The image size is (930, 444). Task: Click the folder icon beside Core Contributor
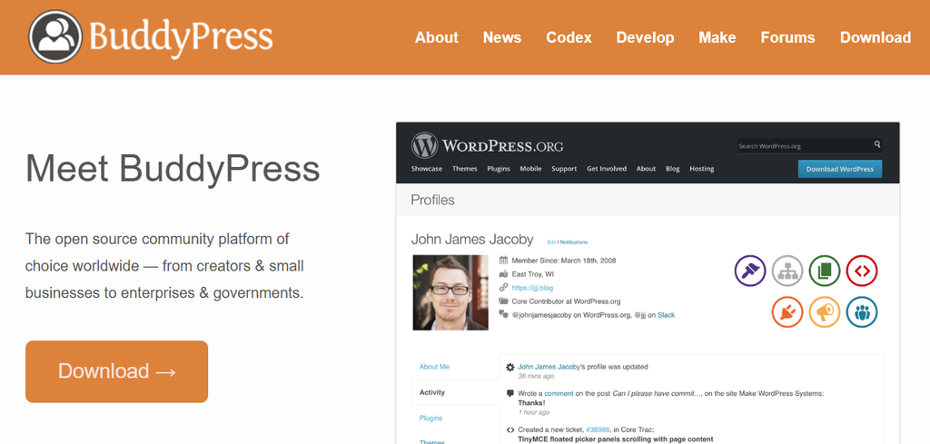pyautogui.click(x=503, y=301)
